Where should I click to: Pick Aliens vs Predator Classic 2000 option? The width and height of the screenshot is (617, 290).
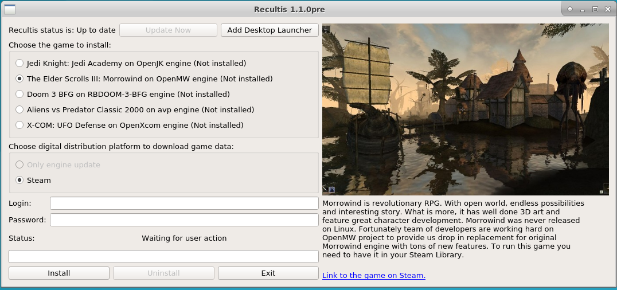[135, 110]
